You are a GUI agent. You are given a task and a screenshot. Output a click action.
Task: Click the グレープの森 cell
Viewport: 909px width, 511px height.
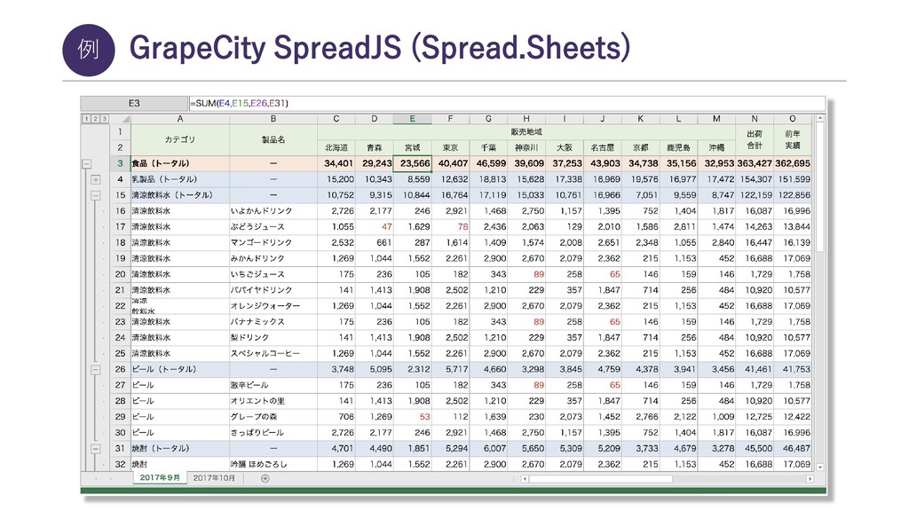pyautogui.click(x=273, y=417)
